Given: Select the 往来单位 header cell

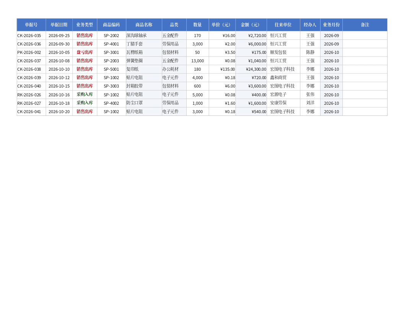Looking at the screenshot, I should click(x=283, y=25).
